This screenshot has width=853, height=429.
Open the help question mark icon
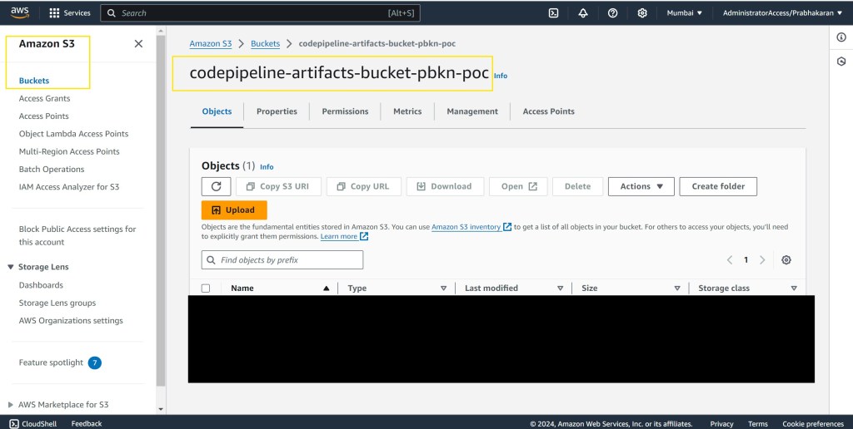(613, 13)
